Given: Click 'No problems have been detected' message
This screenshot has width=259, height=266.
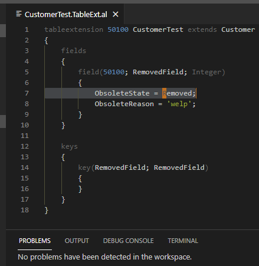Looking at the screenshot, I should [104, 257].
